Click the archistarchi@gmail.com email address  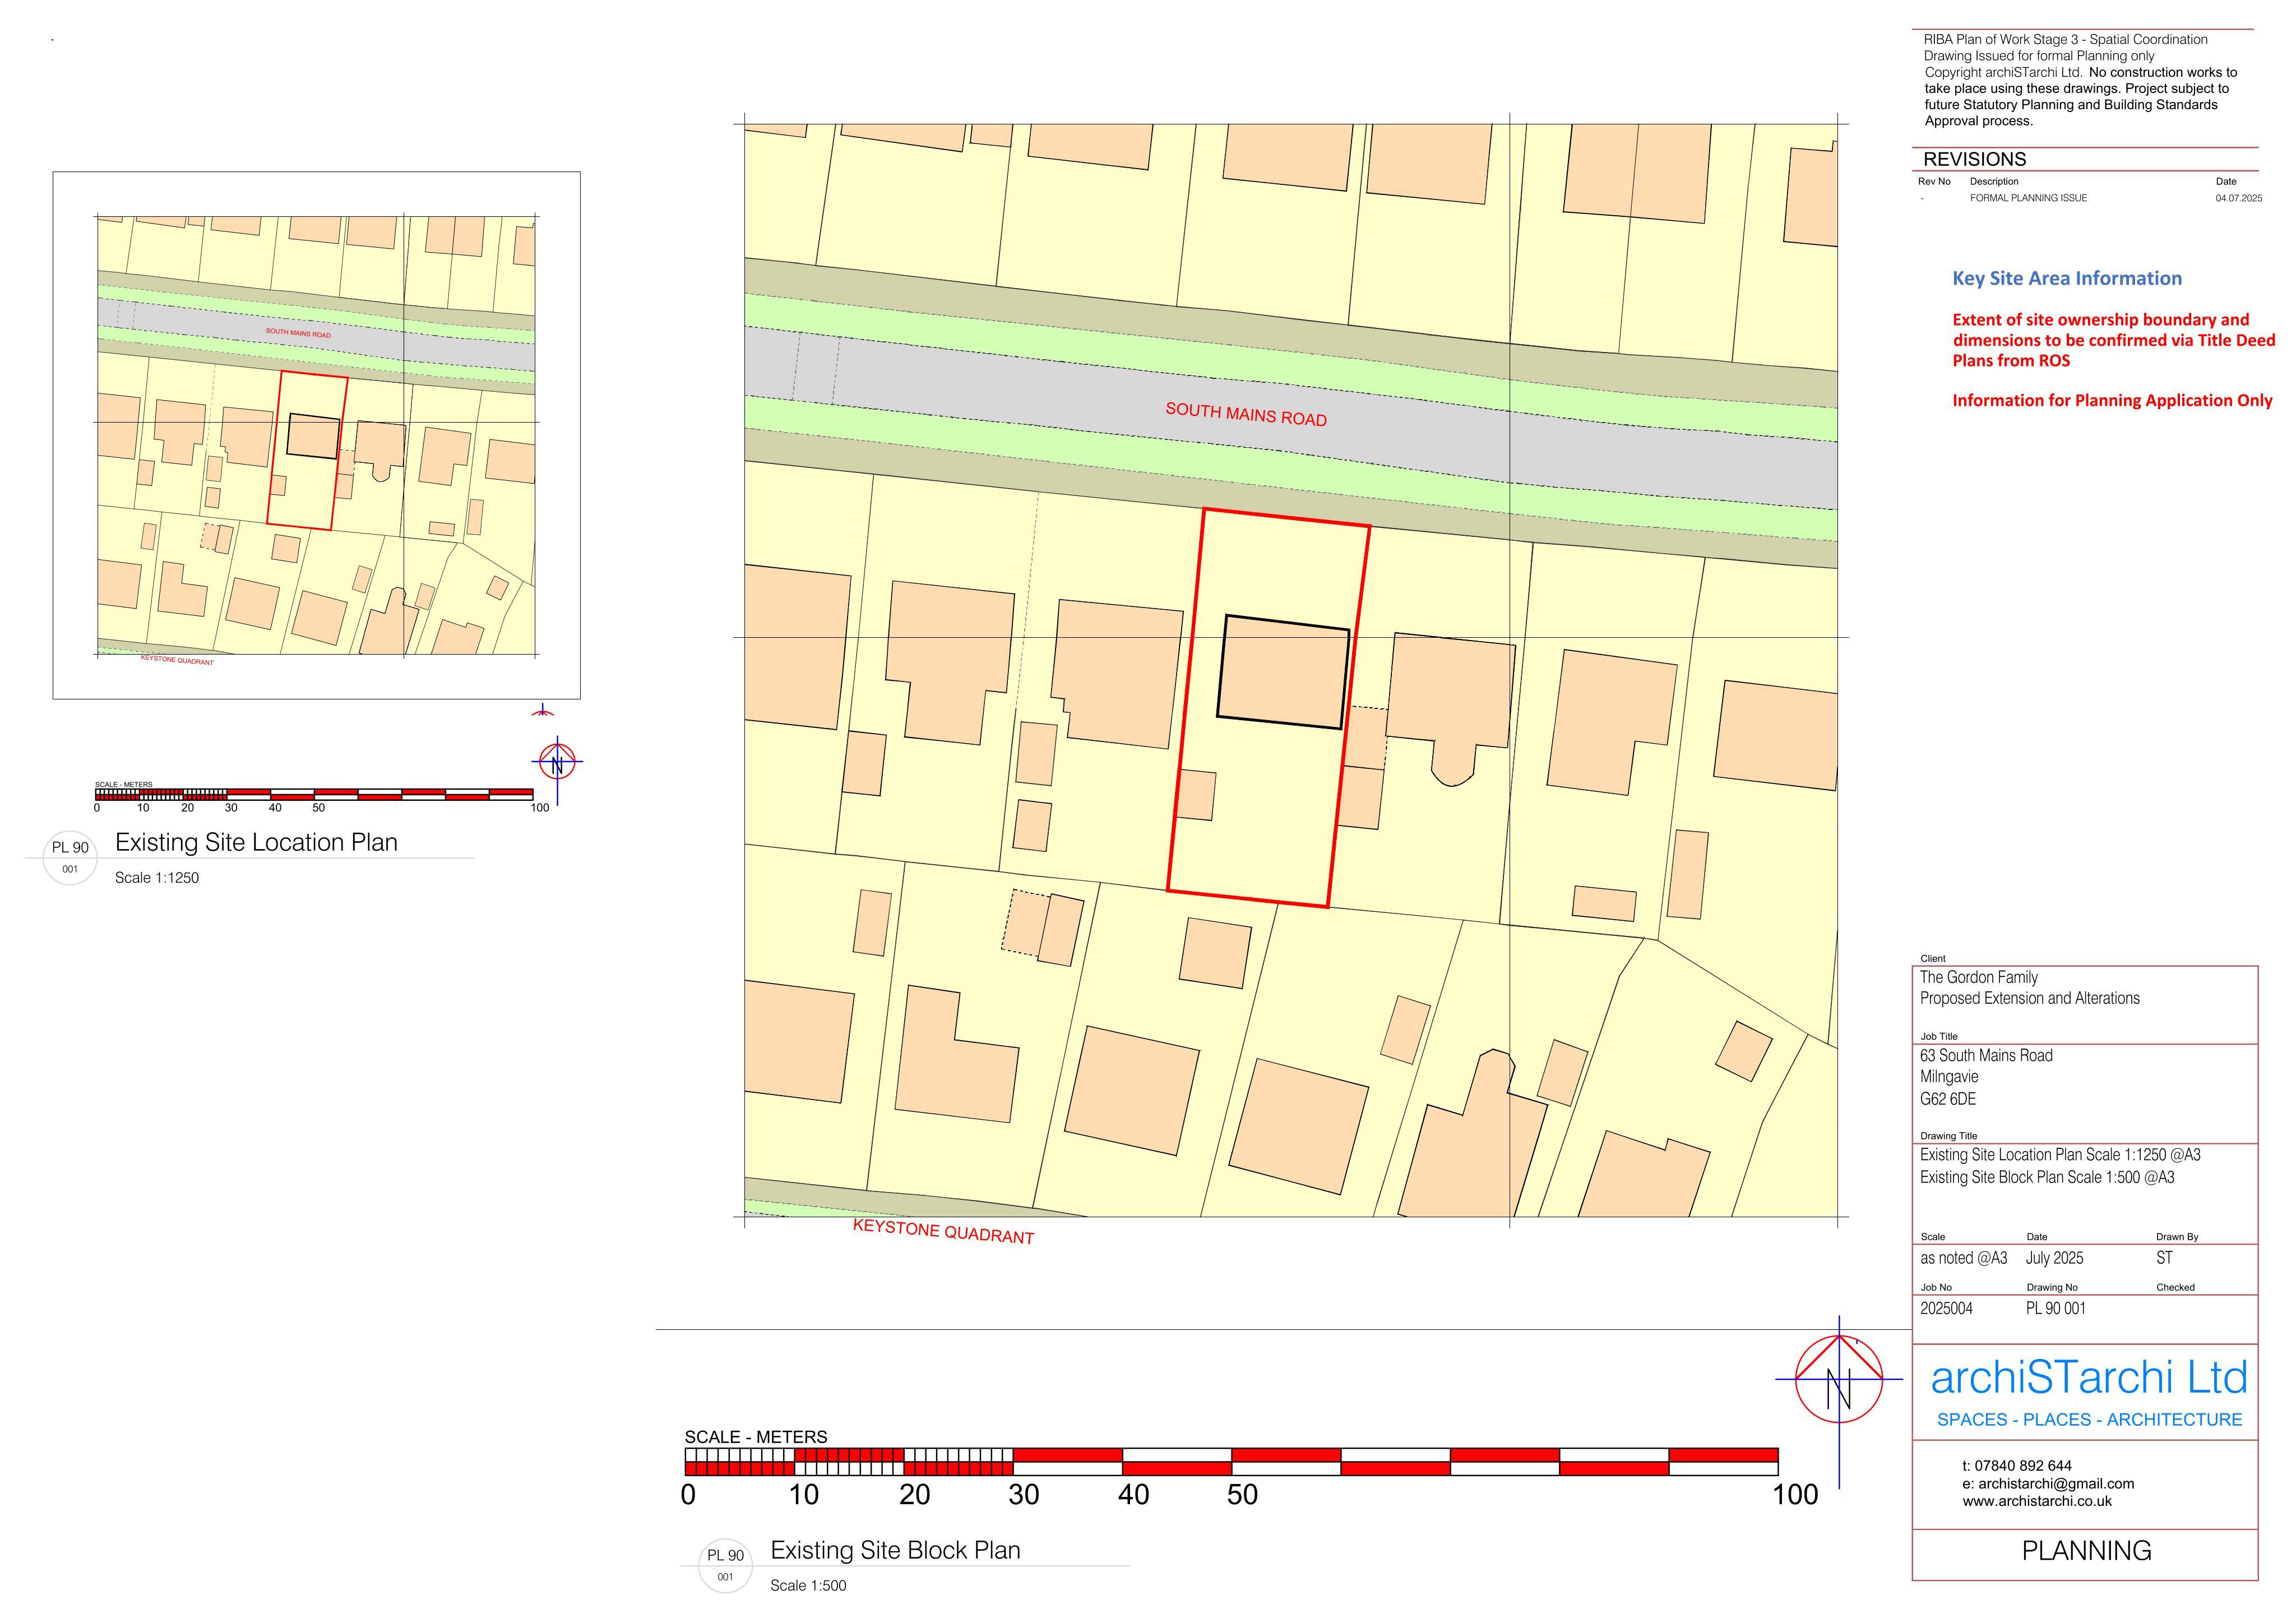click(2055, 1484)
